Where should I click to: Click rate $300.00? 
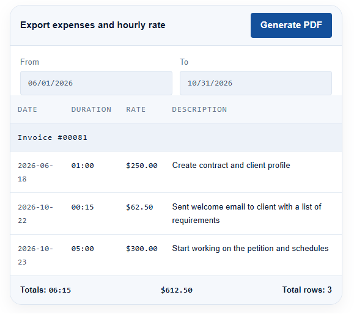click(142, 249)
